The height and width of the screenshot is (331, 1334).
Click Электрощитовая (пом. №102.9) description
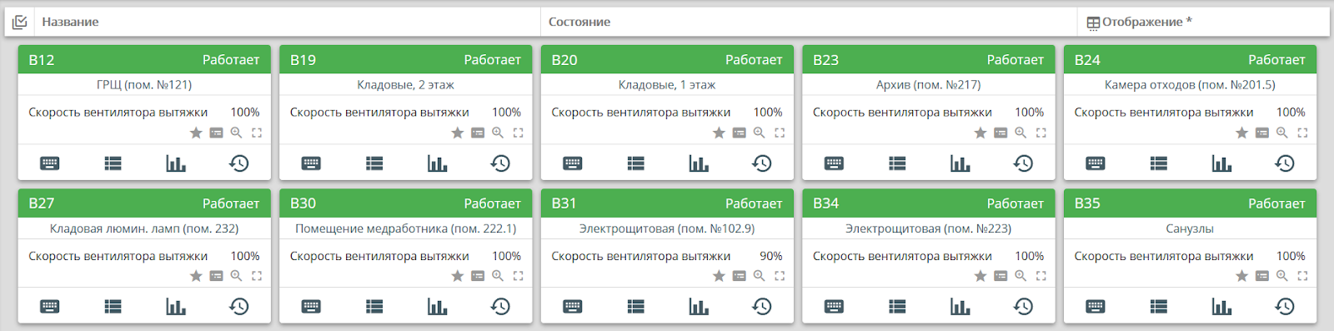coord(667,228)
